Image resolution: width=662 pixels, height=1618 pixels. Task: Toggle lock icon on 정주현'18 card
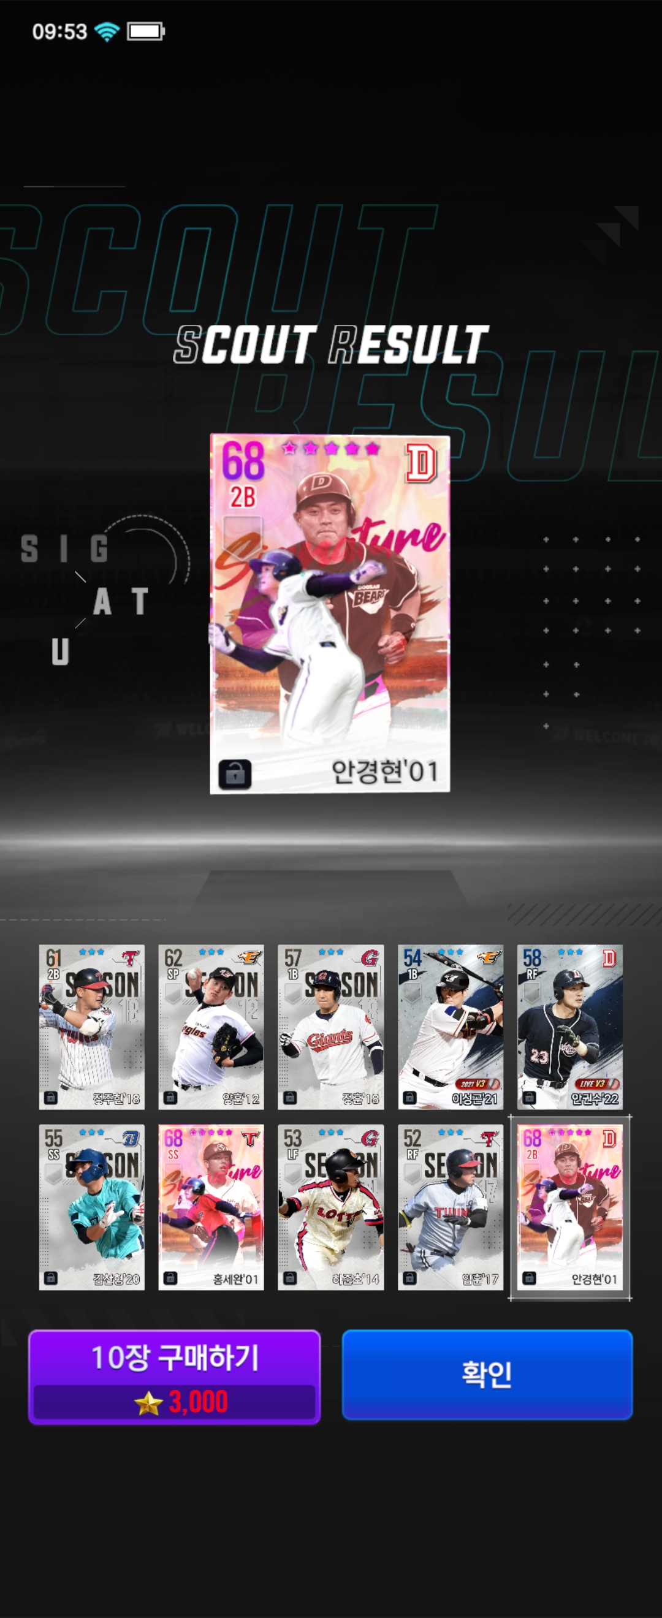tap(50, 1097)
